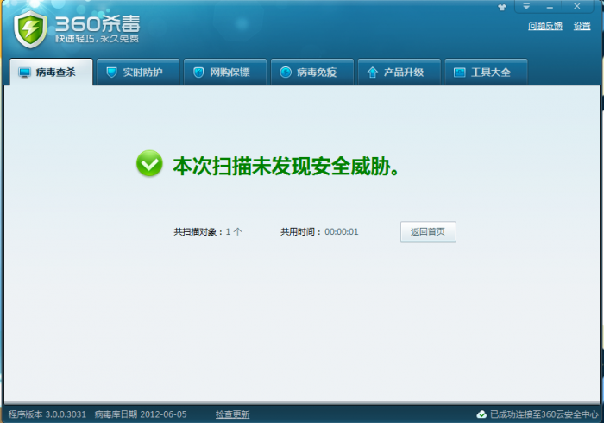This screenshot has height=423, width=604.
Task: Click the 程序版本 3.0.0.3031 text
Action: 47,414
